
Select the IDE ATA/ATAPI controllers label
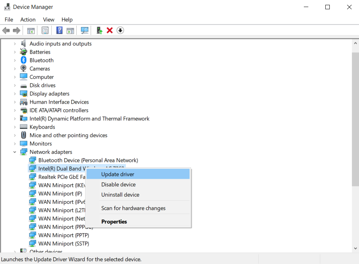click(59, 110)
